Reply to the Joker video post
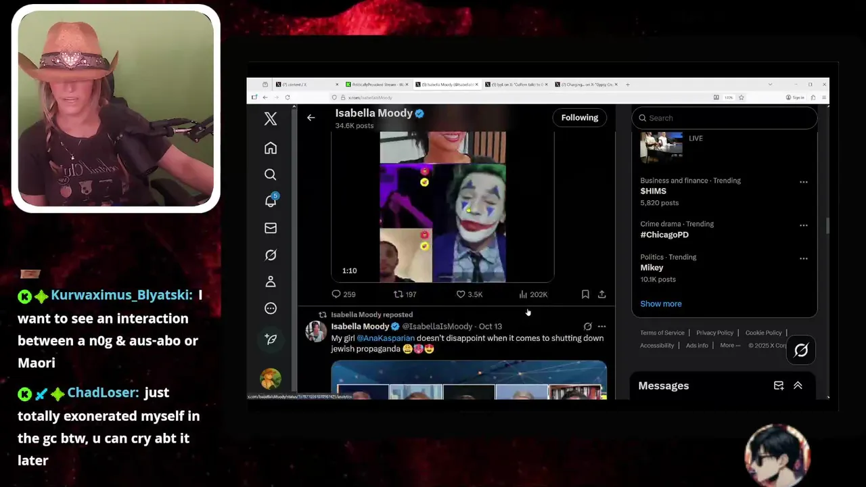The height and width of the screenshot is (487, 866). pos(343,294)
